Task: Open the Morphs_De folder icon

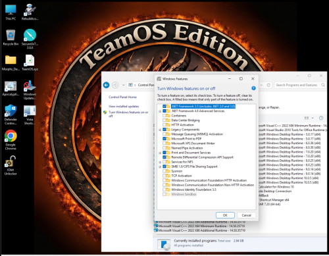Action: pyautogui.click(x=11, y=63)
